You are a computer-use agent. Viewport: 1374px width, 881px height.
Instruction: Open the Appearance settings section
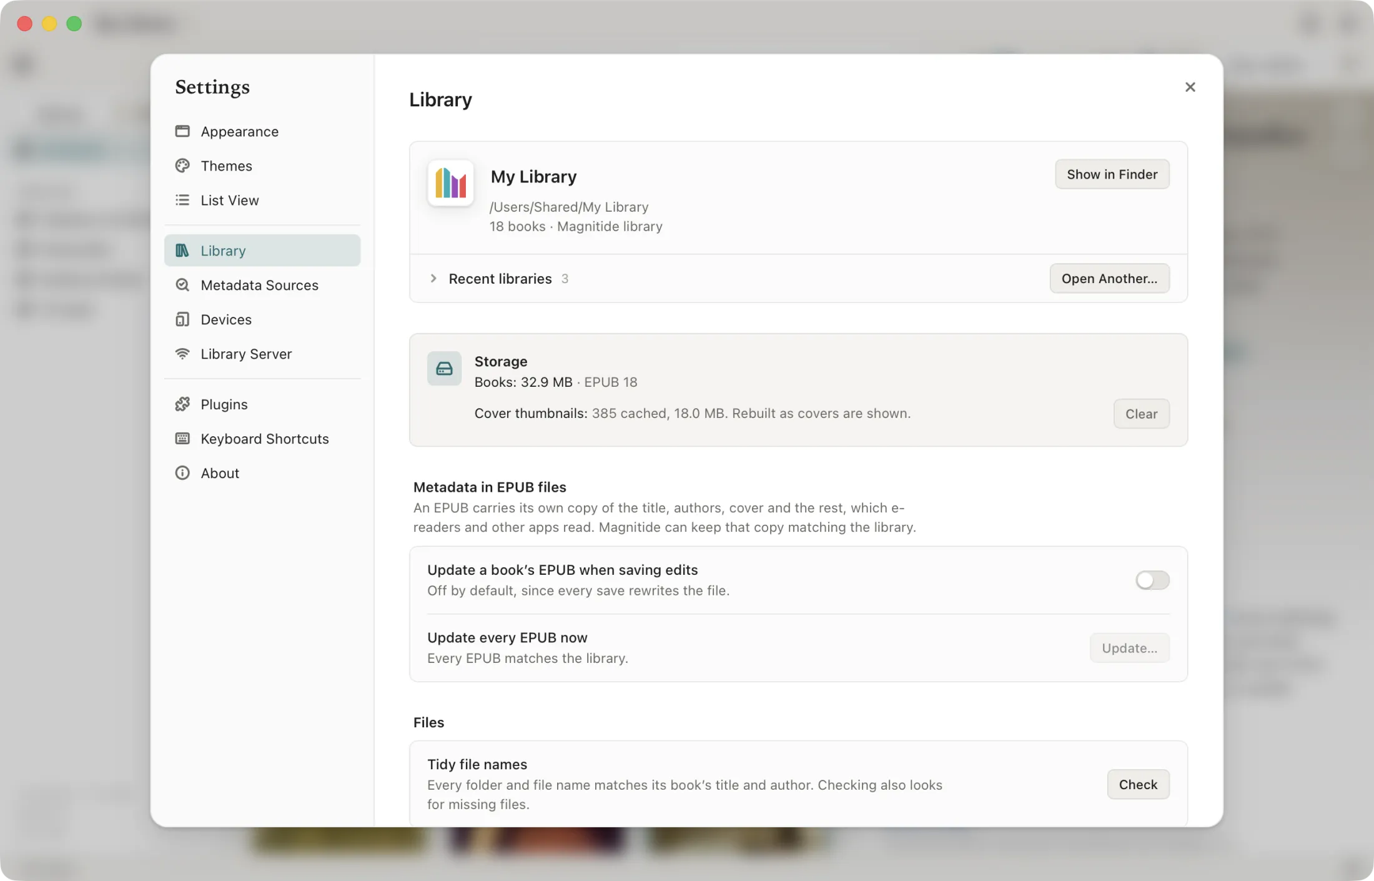pos(262,131)
